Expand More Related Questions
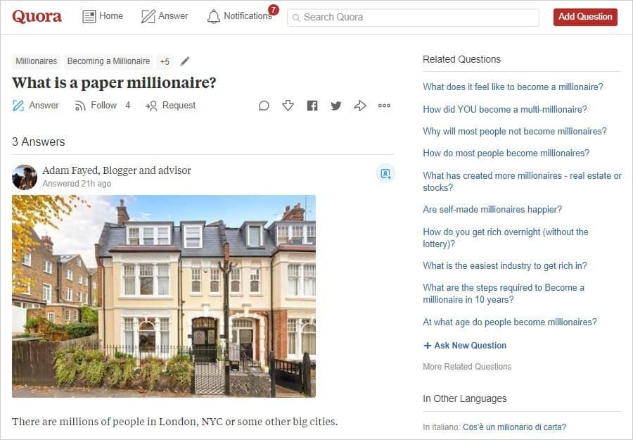Screen dimensions: 633x440 point(467,367)
